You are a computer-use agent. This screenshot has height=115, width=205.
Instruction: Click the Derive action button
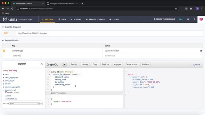click(x=131, y=65)
